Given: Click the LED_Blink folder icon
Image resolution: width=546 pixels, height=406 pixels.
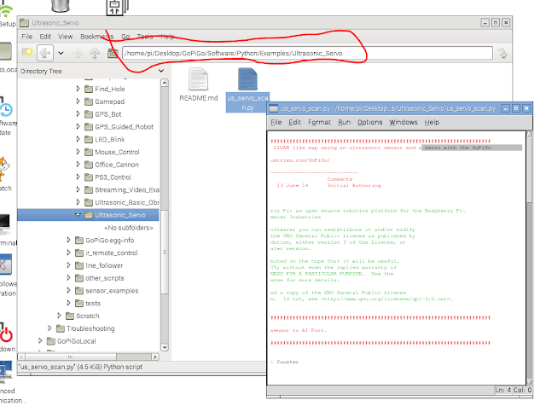Looking at the screenshot, I should pyautogui.click(x=89, y=139).
